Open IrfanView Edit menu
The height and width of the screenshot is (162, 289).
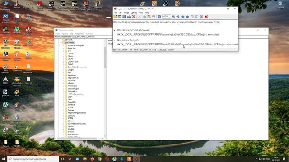[120, 13]
